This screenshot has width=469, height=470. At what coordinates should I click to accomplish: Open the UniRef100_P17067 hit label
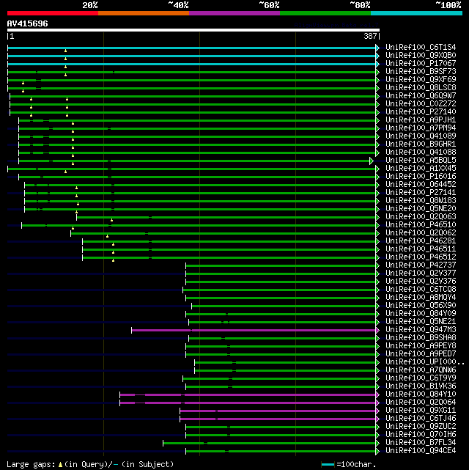tap(421, 64)
